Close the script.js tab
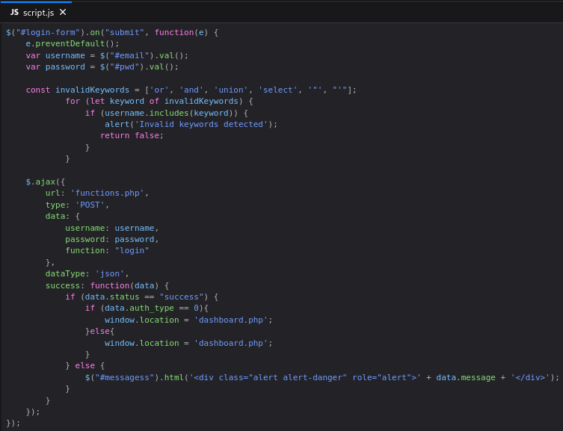This screenshot has width=563, height=431. (x=63, y=12)
